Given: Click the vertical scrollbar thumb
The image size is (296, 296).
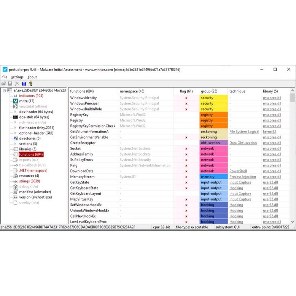Looking at the screenshot, I should coord(293,98).
